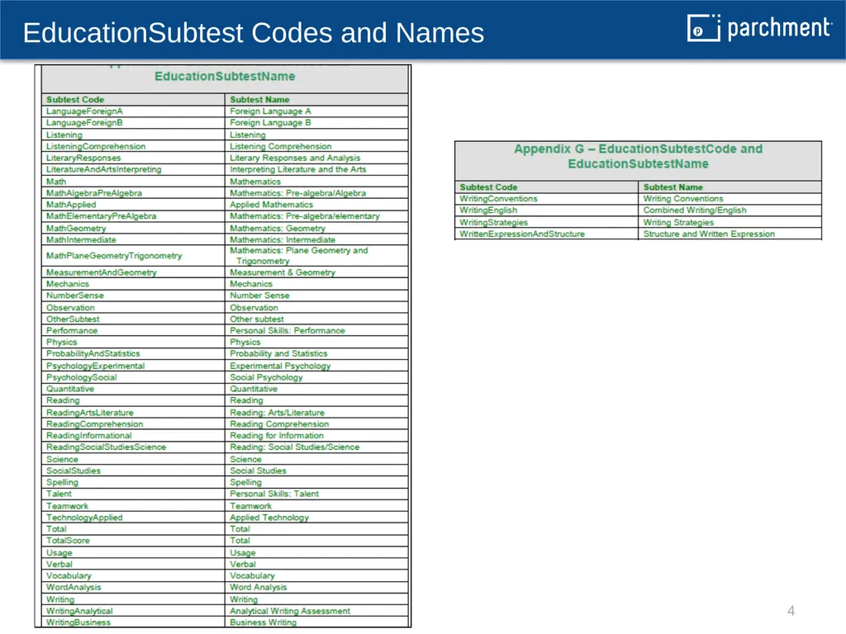Click the MathIntermediate code cell

[133, 240]
